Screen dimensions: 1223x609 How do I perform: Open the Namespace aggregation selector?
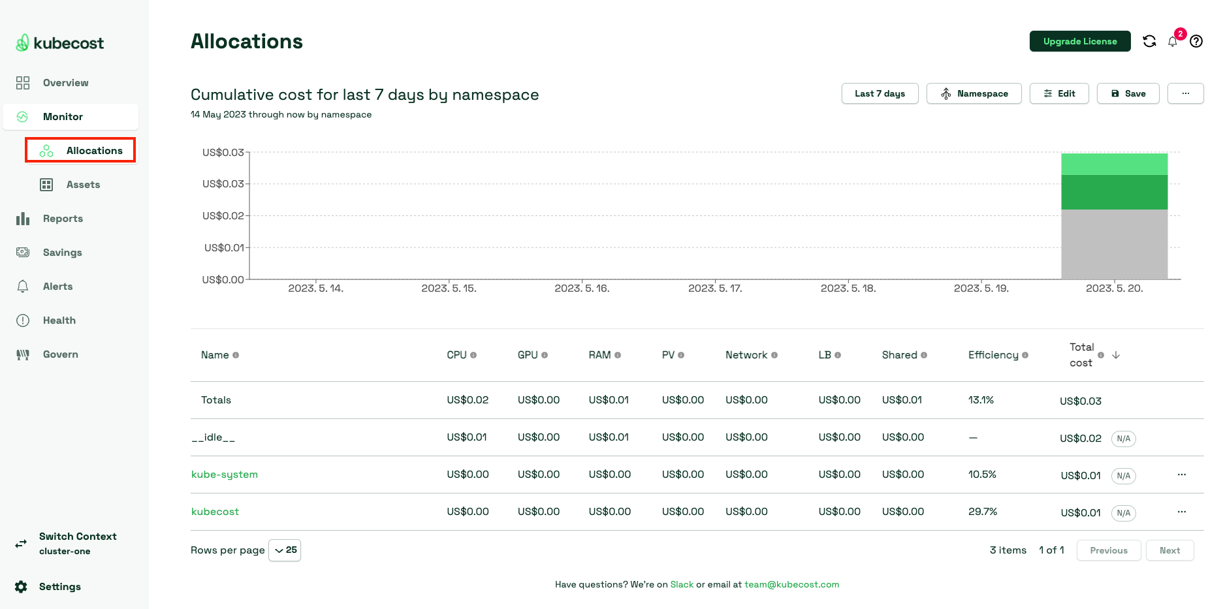(974, 93)
